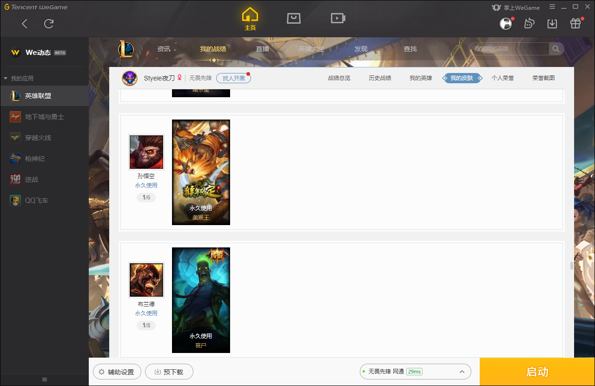Click the hero search input field
This screenshot has height=386, width=595.
509,49
